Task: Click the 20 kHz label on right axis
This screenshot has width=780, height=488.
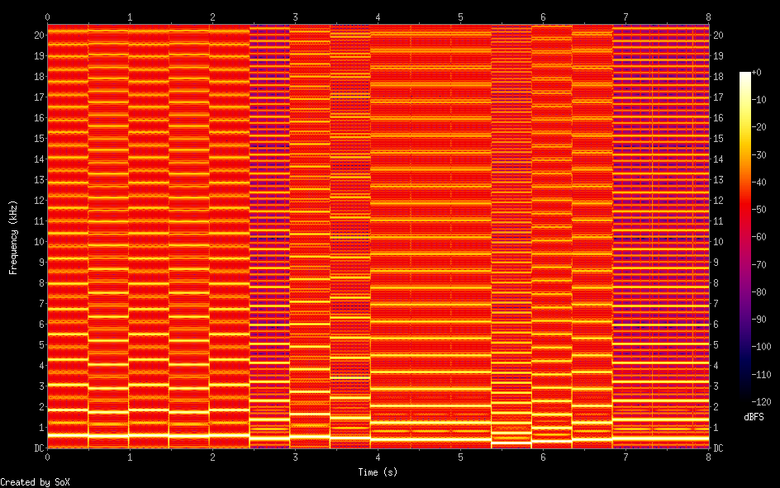Action: [718, 36]
